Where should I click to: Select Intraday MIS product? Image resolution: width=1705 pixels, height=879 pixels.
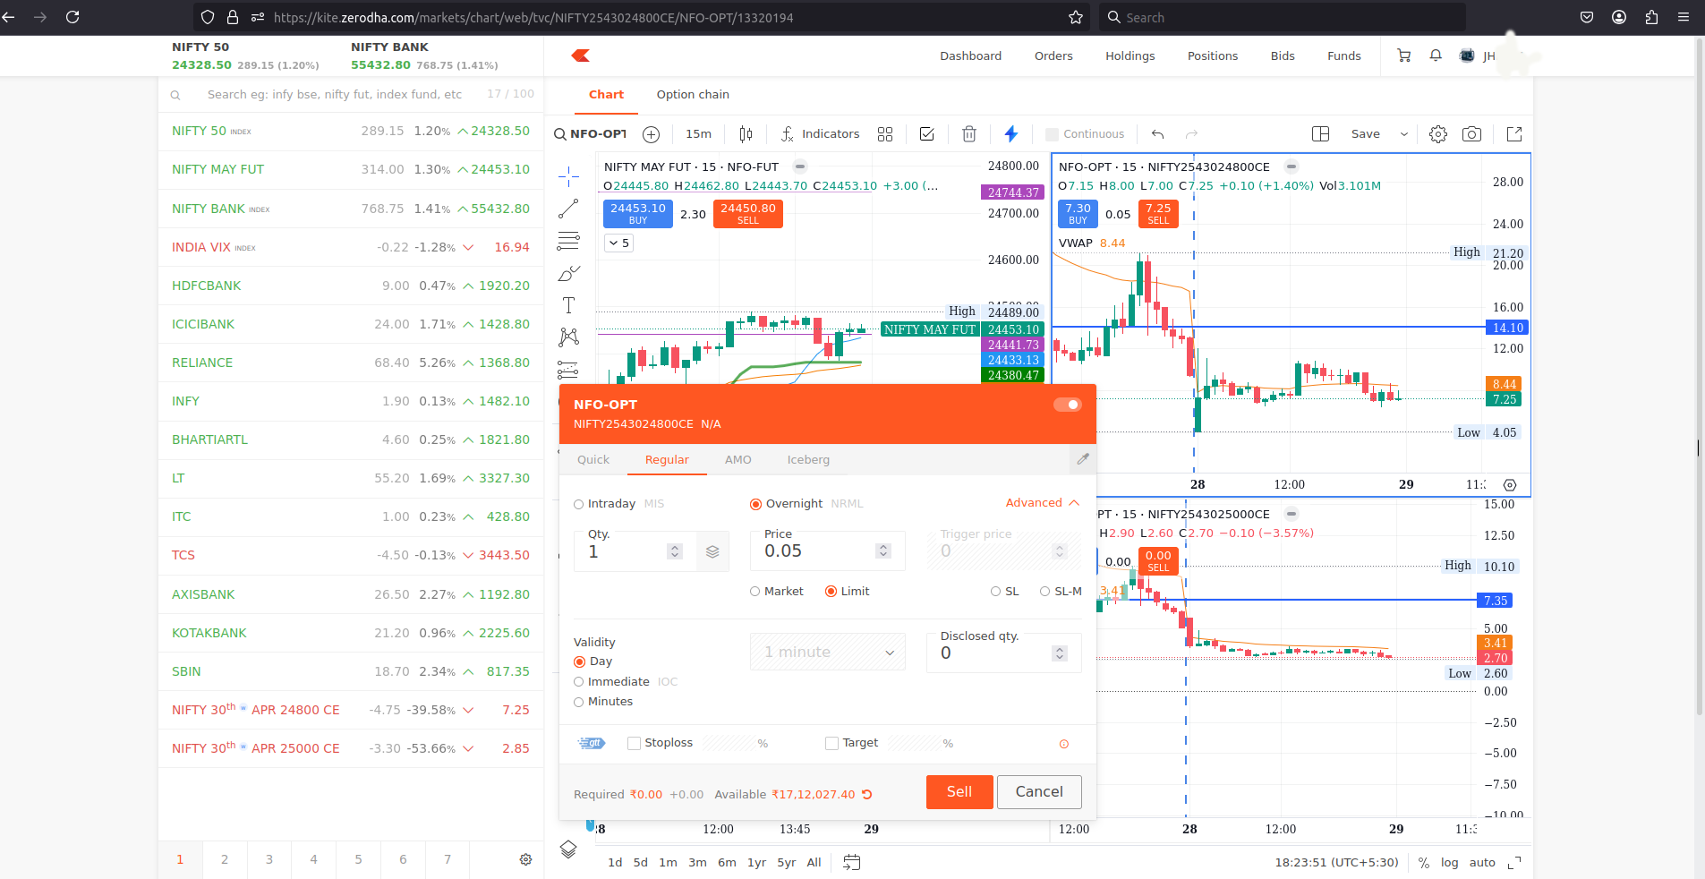(578, 504)
